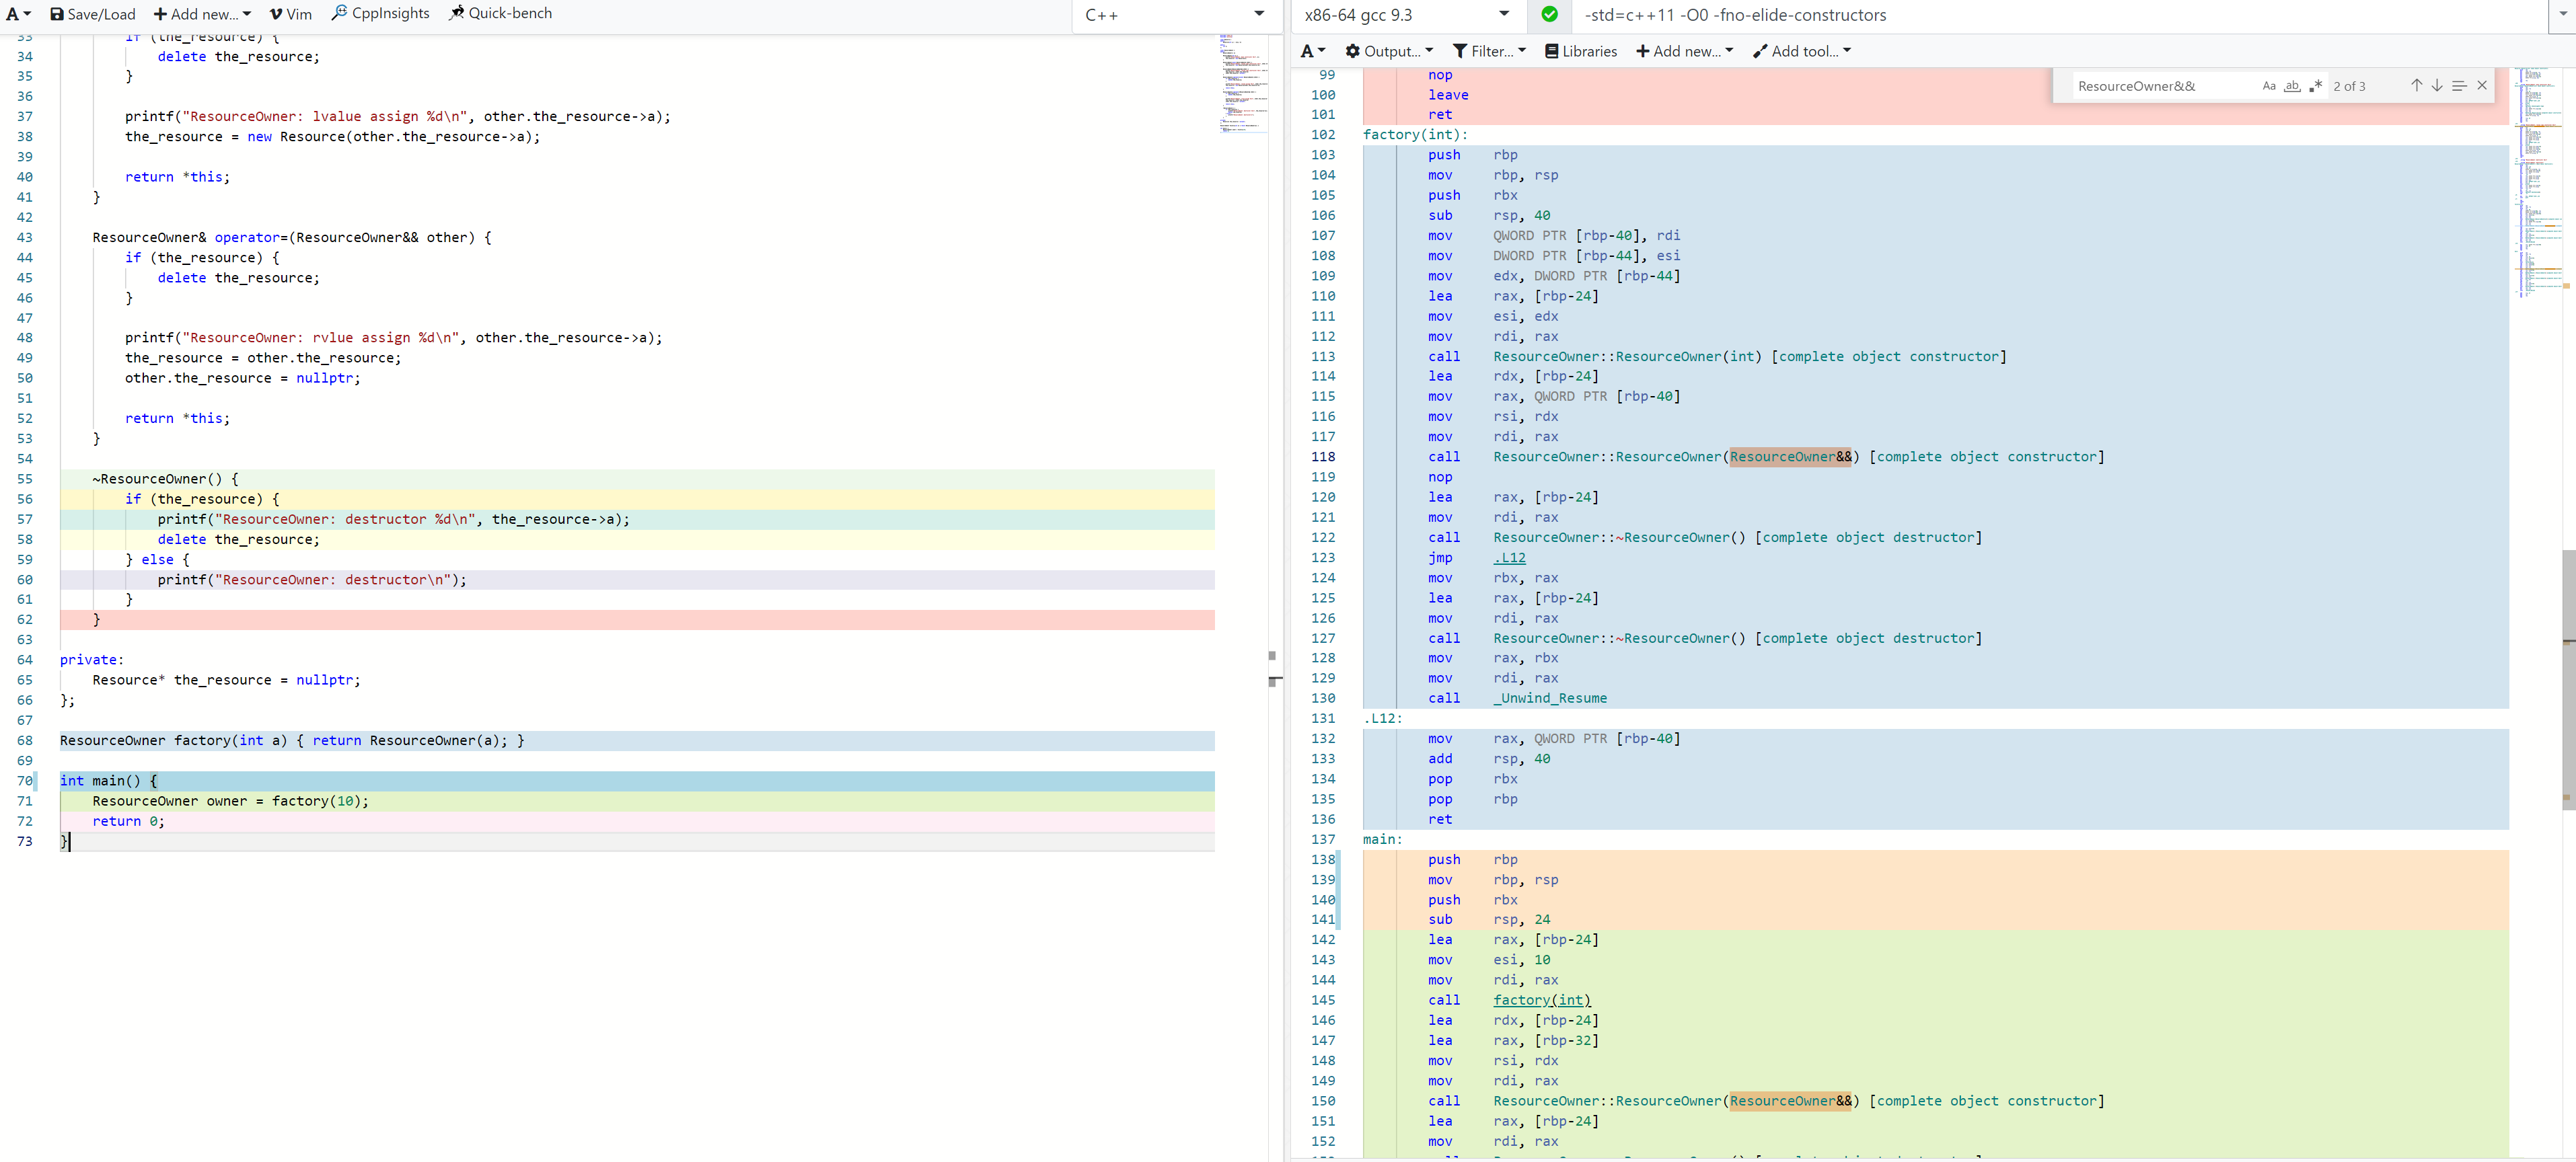The width and height of the screenshot is (2576, 1162).
Task: Open Add tool menu in compiler pane
Action: (1802, 51)
